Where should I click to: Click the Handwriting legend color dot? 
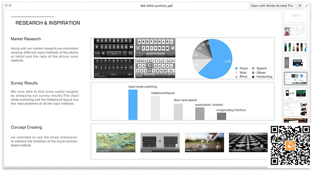[253, 77]
